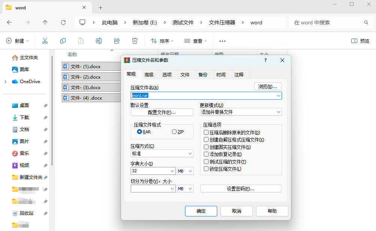Screen dimensions: 376x231
Task: Enable 测试压缩的文件 checkbox
Action: 206,161
